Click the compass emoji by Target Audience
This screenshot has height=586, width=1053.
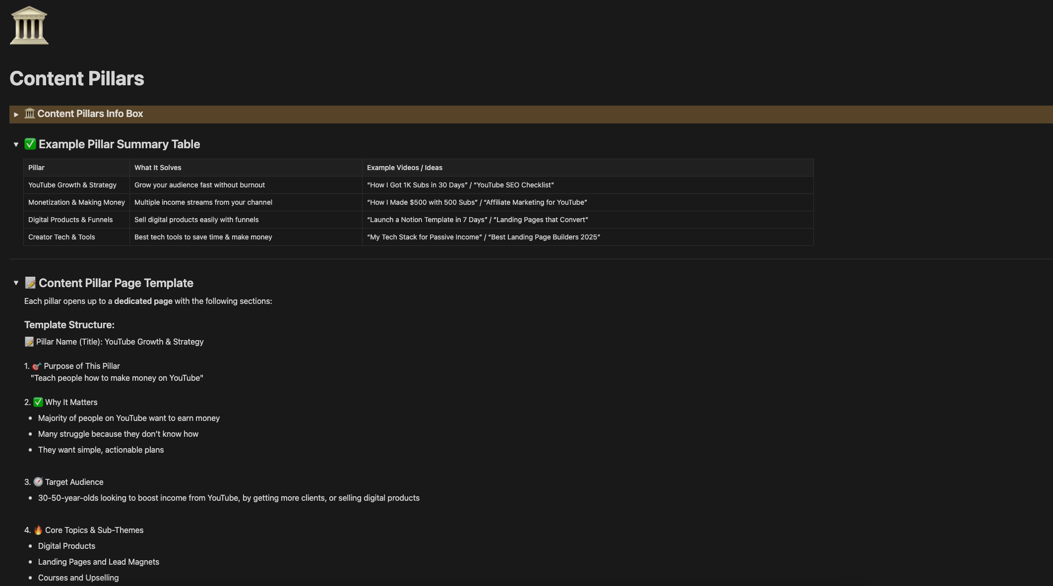coord(38,482)
